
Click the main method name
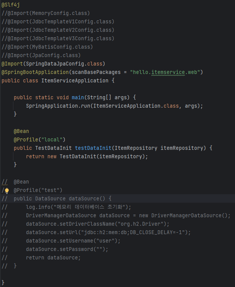pos(78,97)
